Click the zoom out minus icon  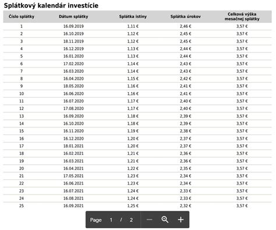149,220
